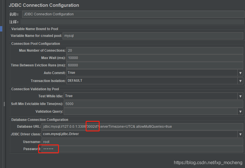
Task: Click the Database URL input field
Action: tap(142, 127)
